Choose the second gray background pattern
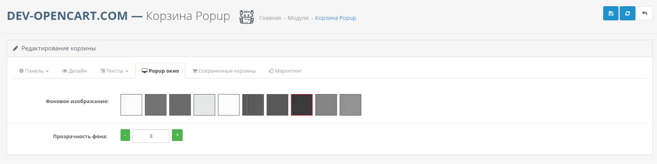The image size is (657, 164). pos(156,105)
